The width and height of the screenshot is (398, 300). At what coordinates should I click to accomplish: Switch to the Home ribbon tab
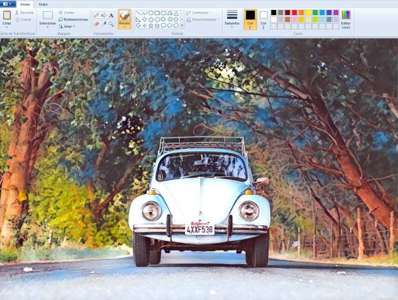tap(25, 5)
